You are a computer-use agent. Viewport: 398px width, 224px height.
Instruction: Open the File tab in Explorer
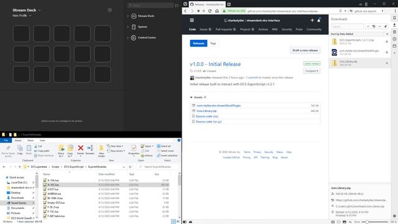pyautogui.click(x=6, y=141)
